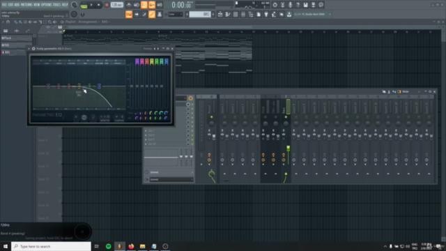The width and height of the screenshot is (446, 251).
Task: Open the FILE menu
Action: pos(4,5)
